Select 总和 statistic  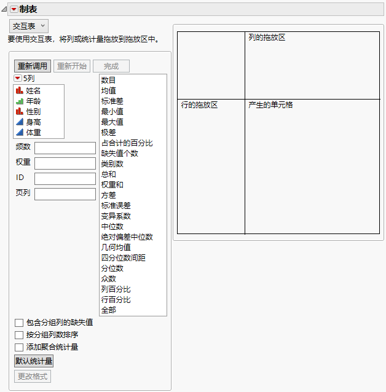point(108,174)
